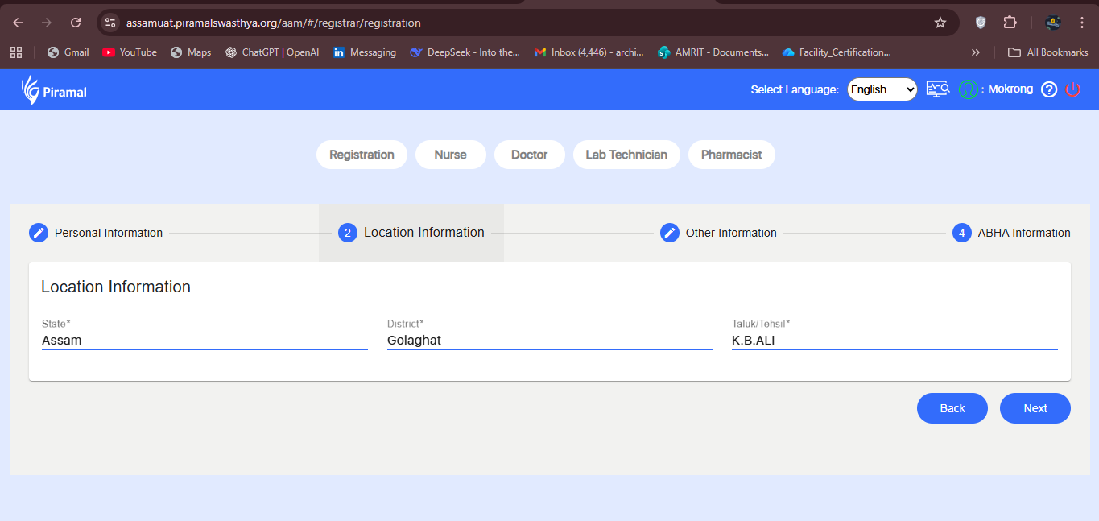Click the red power logout icon
The height and width of the screenshot is (521, 1099).
point(1072,89)
